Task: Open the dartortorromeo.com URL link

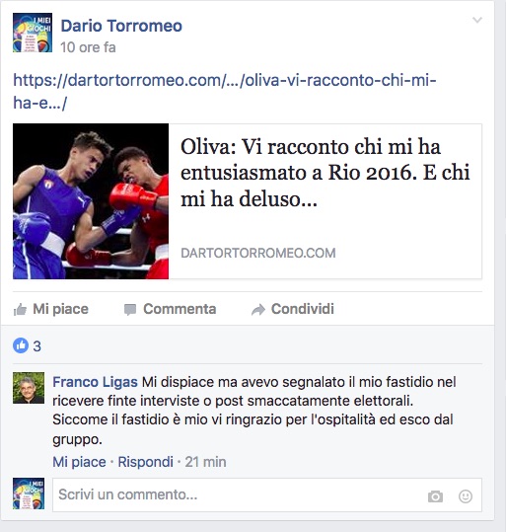Action: tap(225, 91)
